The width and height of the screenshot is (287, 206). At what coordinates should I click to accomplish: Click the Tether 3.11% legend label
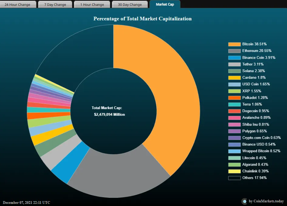click(x=253, y=64)
